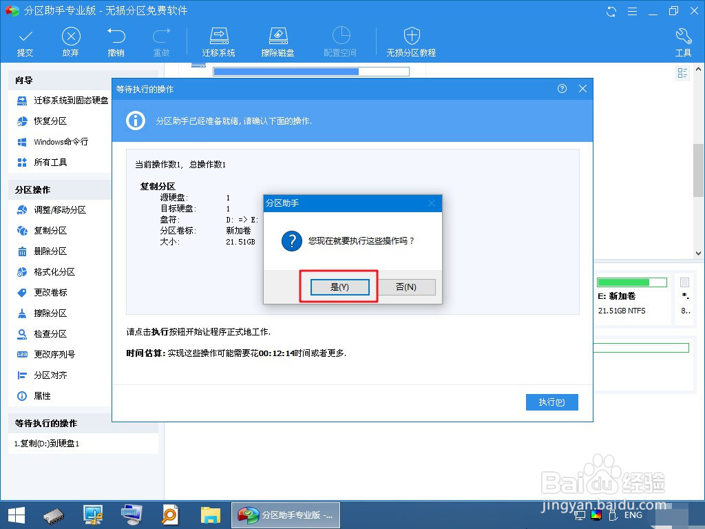705x529 pixels.
Task: Choose 删除分区 operation in sidebar
Action: coord(42,251)
